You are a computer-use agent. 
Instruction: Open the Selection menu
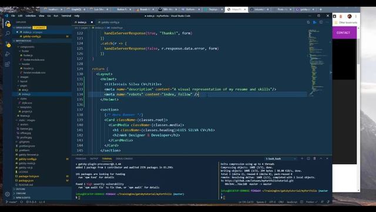click(31, 16)
